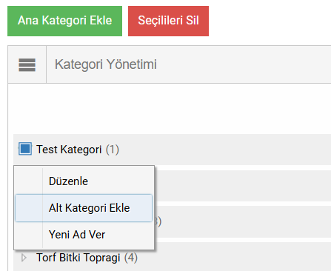Click blank area right of Test Kategori row
331x271 pixels.
(x=224, y=150)
